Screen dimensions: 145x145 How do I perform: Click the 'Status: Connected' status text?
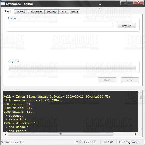pyautogui.click(x=13, y=142)
